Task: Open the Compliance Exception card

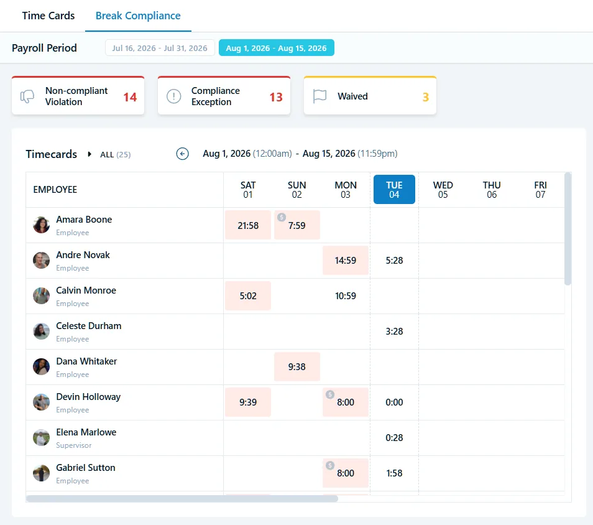Action: [x=224, y=96]
